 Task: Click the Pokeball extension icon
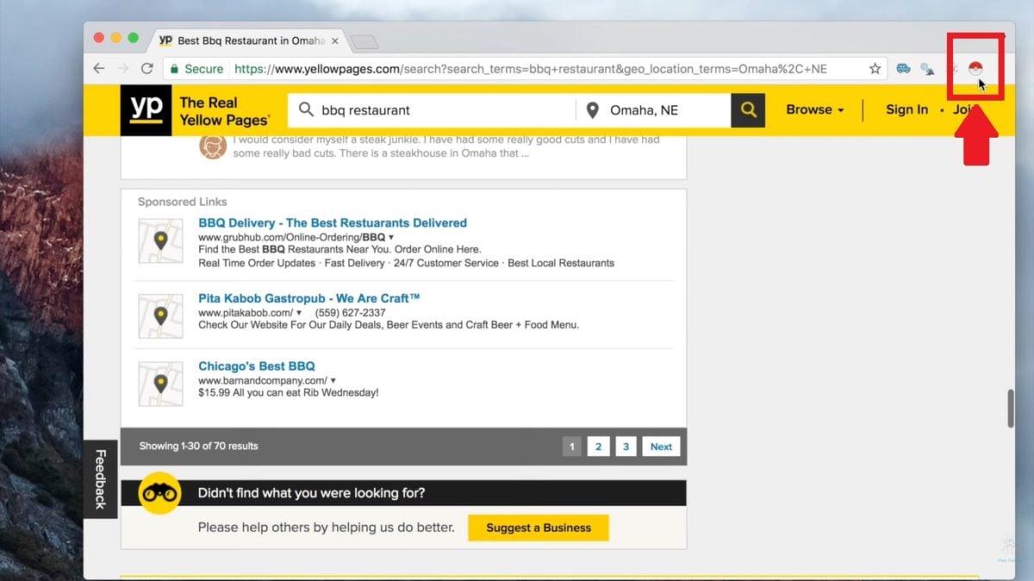click(x=975, y=69)
